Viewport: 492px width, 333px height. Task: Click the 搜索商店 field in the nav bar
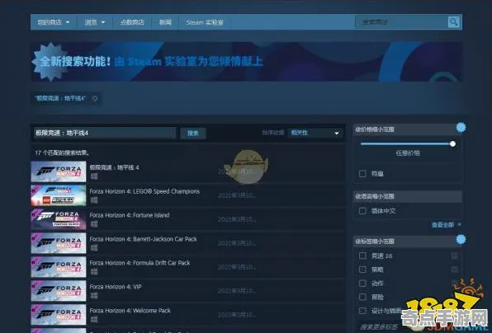tap(402, 22)
